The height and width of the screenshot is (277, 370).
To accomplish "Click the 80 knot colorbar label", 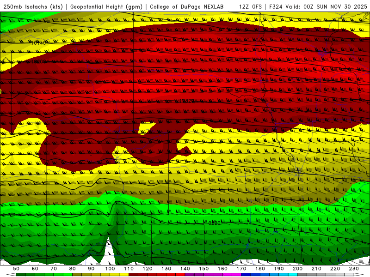I will (x=72, y=269).
